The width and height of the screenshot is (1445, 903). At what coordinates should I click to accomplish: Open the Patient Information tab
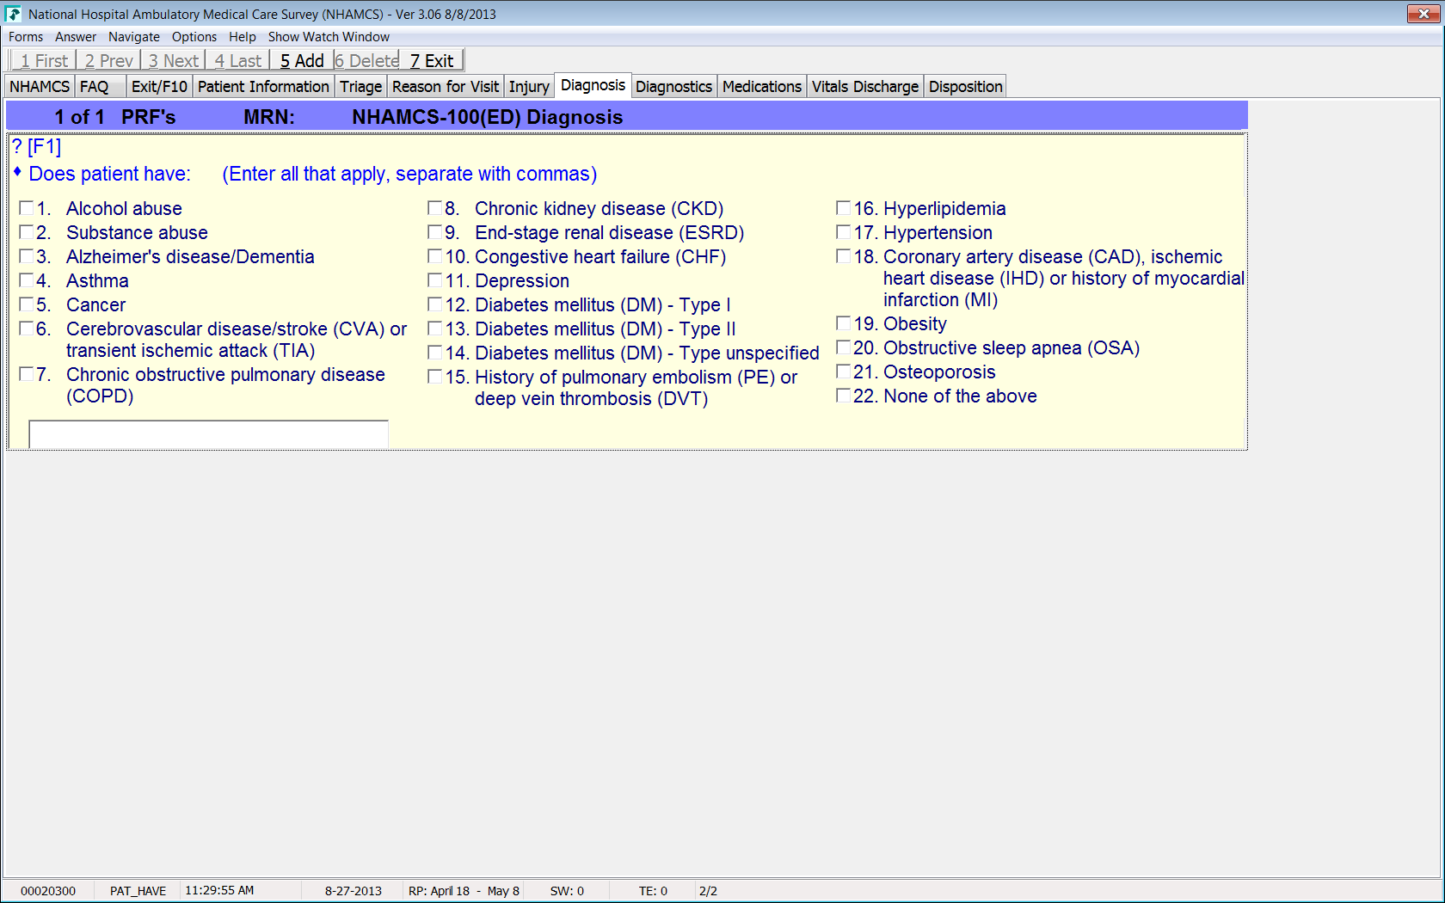(x=263, y=87)
